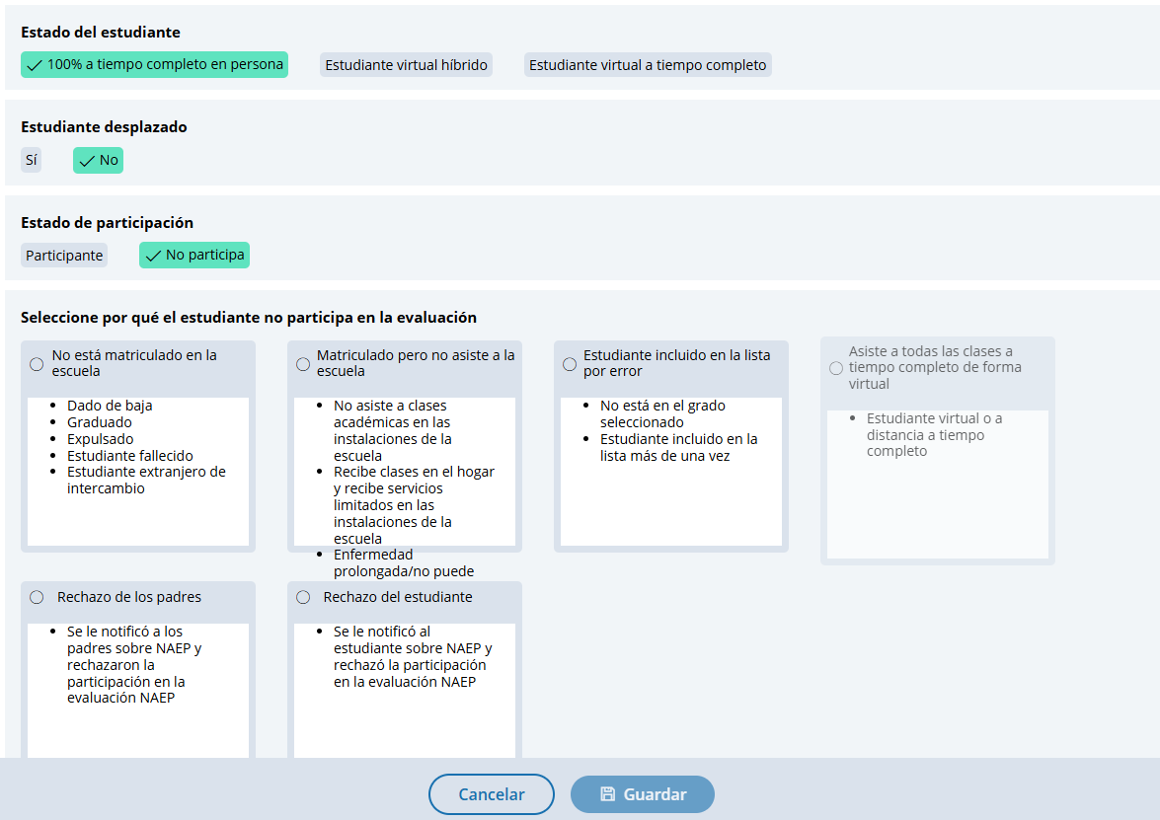Screen dimensions: 1160x820
Task: Choose 'Rechazo del estudiante' radio button
Action: pyautogui.click(x=303, y=597)
